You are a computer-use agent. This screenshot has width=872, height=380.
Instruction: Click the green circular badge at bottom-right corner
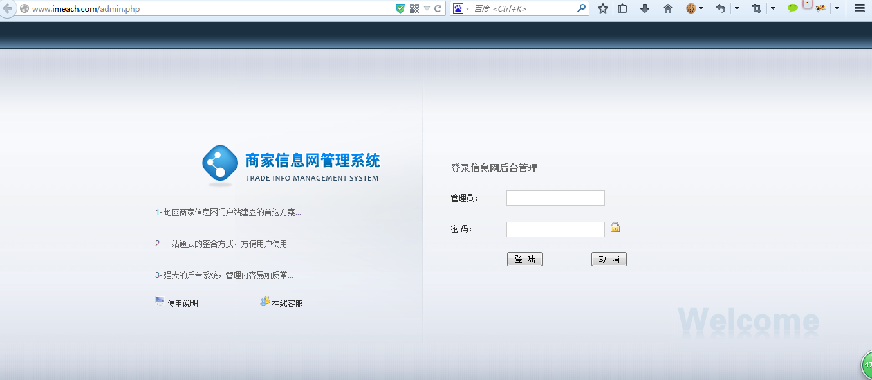866,366
